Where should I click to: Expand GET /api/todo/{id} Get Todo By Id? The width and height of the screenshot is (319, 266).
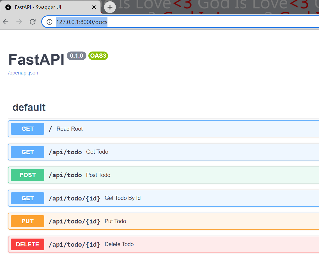click(x=164, y=198)
